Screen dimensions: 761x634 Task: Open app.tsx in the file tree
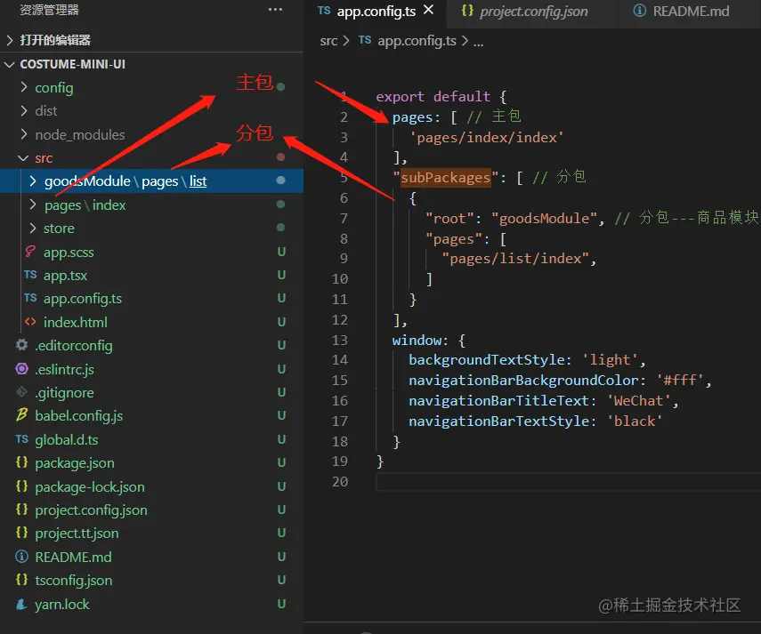65,276
